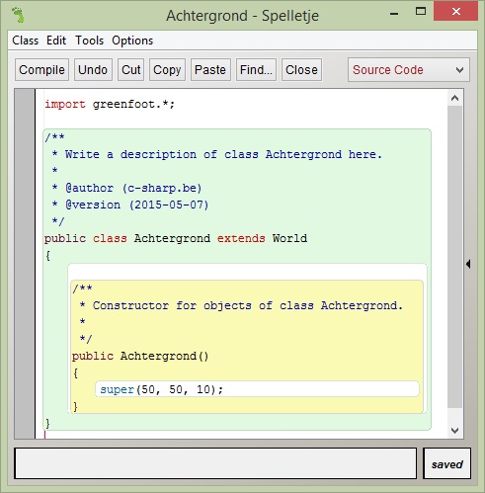Place cursor in the super(50, 50, 10) line

pos(257,389)
